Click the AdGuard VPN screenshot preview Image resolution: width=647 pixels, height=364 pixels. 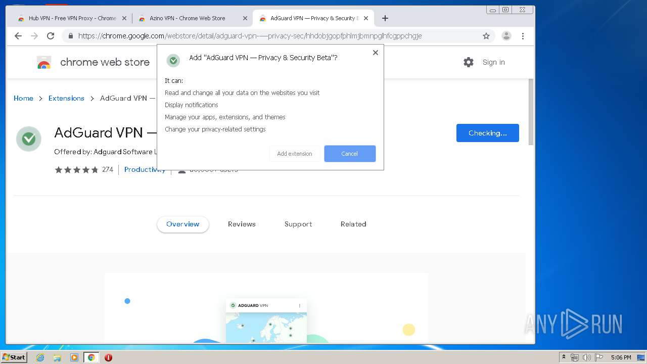[x=266, y=308]
